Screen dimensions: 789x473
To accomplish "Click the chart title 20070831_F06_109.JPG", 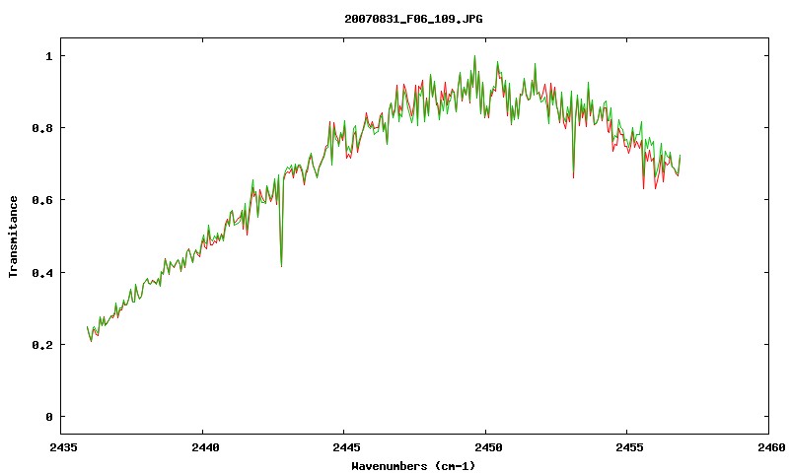I will coord(413,19).
